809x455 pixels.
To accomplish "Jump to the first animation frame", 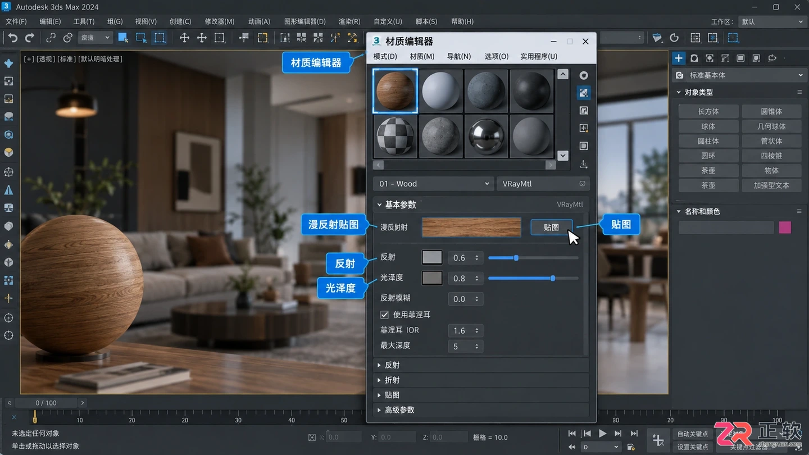I will point(572,433).
